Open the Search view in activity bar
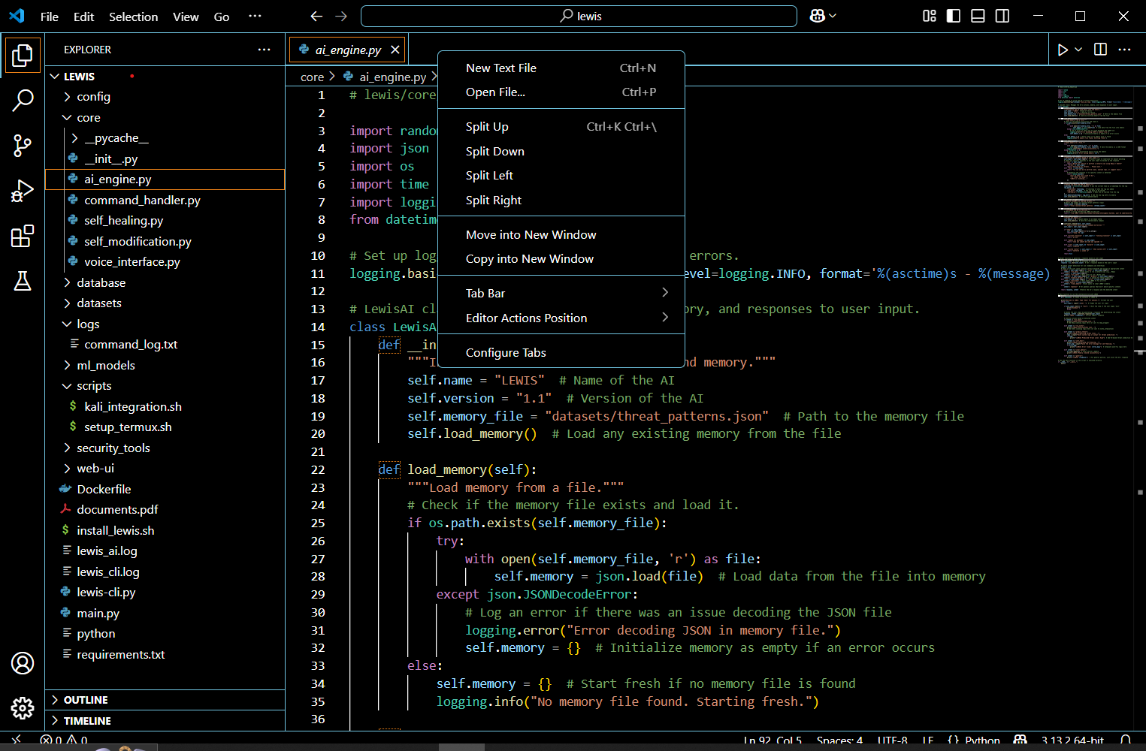This screenshot has width=1146, height=751. point(23,100)
